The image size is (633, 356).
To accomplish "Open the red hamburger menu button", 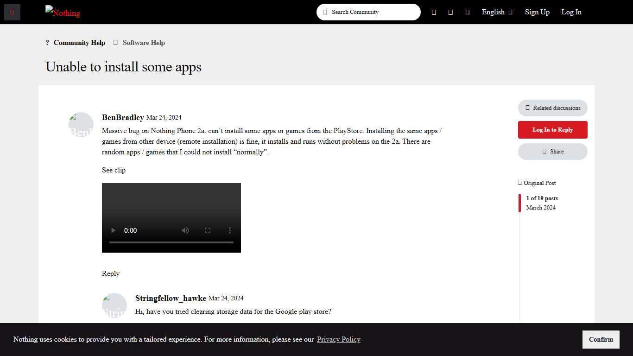I will coord(12,12).
